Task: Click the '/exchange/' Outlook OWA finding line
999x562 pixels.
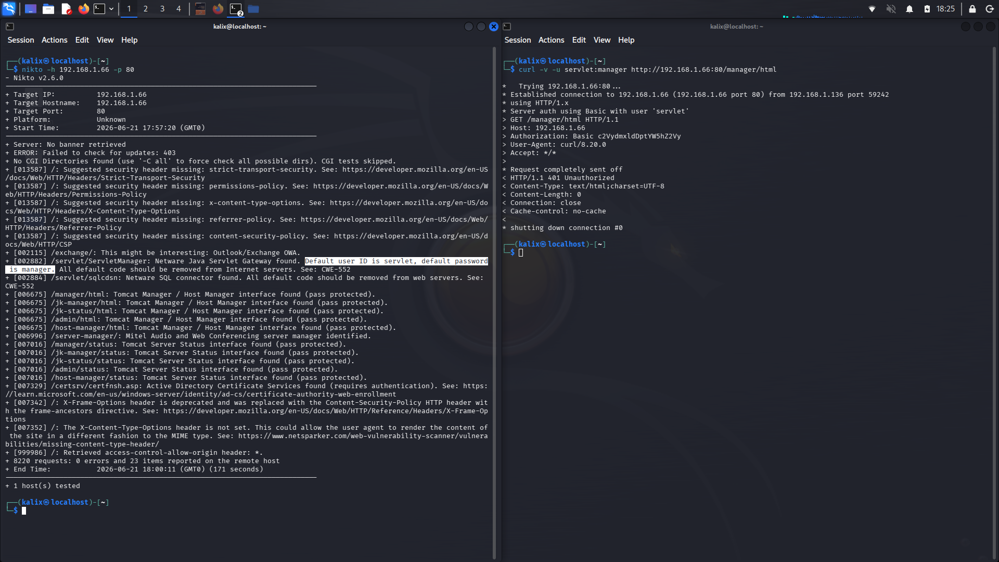Action: coord(153,253)
